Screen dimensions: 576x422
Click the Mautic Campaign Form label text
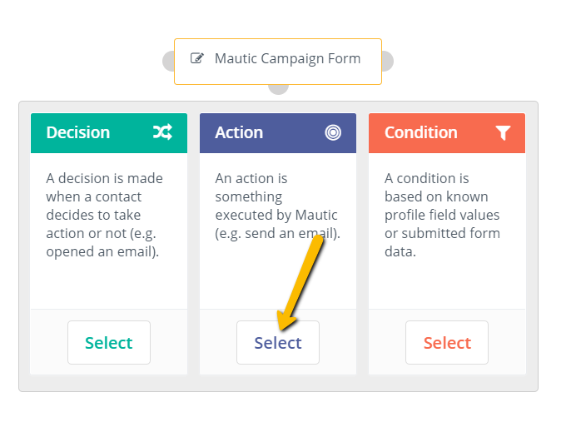tap(288, 58)
